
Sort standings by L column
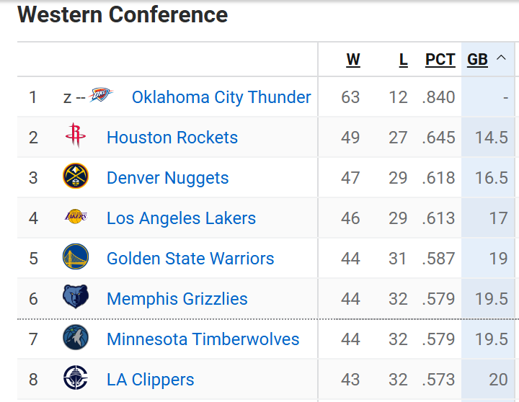tap(403, 60)
